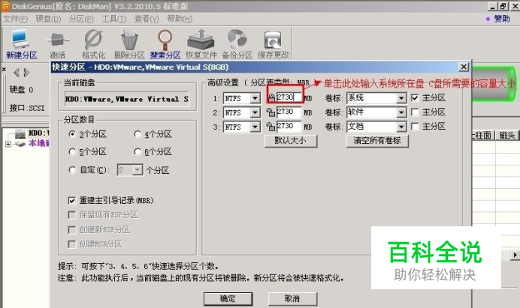This screenshot has width=520, height=308.
Task: Click the 取消 button
Action: [292, 299]
